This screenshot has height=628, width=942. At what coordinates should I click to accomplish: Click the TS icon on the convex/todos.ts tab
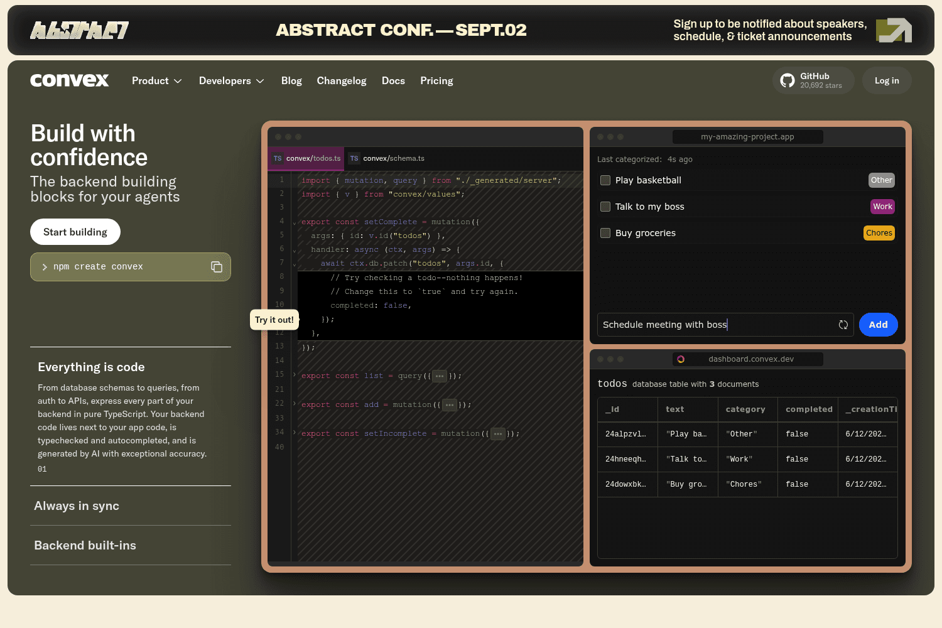tap(278, 158)
